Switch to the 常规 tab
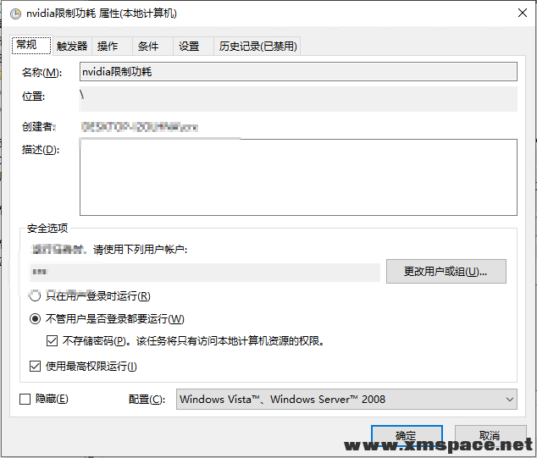The image size is (537, 458). (x=31, y=45)
